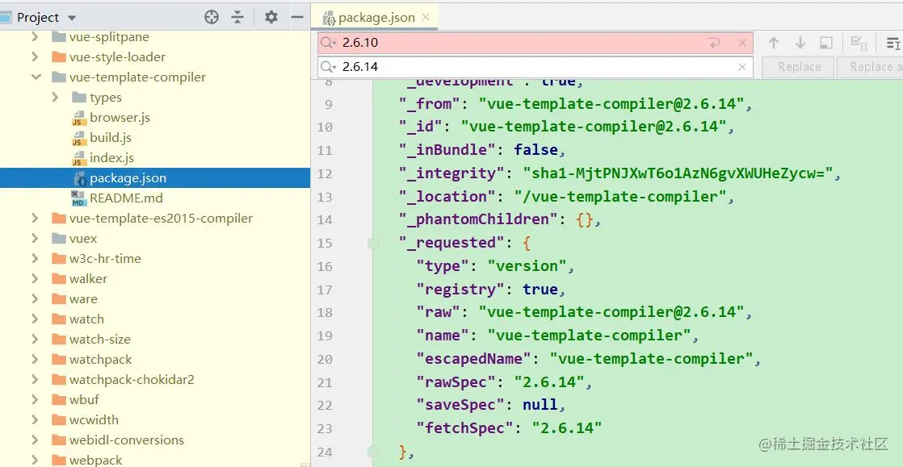This screenshot has width=903, height=467.
Task: Select the wbuf folder
Action: [x=84, y=400]
